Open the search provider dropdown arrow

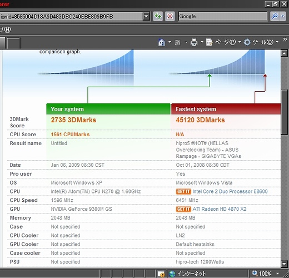click(x=283, y=16)
